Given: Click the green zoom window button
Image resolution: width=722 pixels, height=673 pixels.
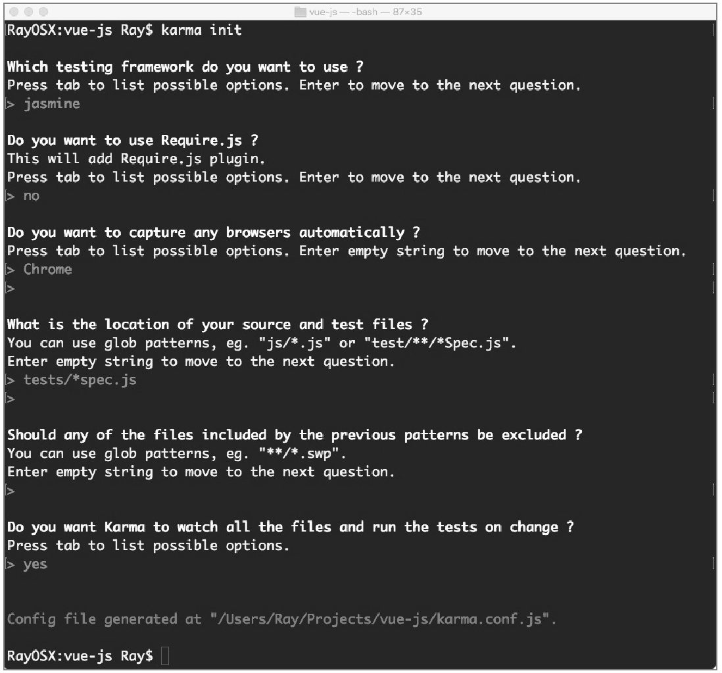Looking at the screenshot, I should click(43, 12).
